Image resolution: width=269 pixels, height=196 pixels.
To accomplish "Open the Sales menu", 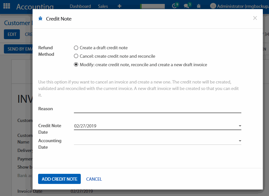I will (x=103, y=6).
